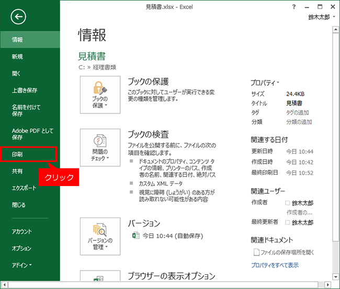Click the 関連する日付 heading
340x289 pixels.
pos(269,140)
